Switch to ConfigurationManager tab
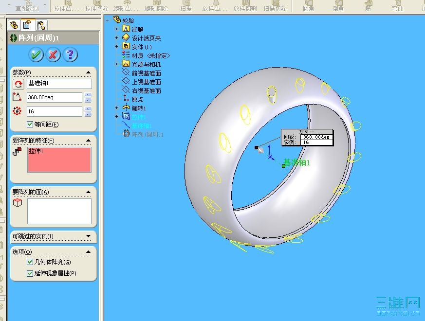The image size is (425, 321). pyautogui.click(x=41, y=25)
